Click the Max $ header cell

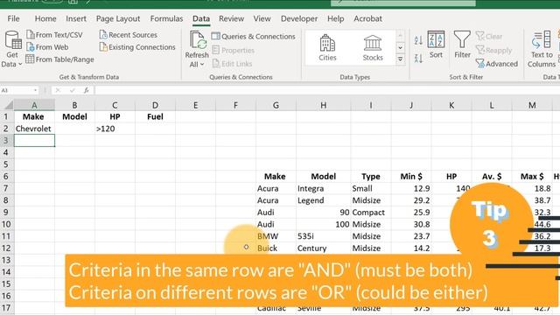coord(532,177)
